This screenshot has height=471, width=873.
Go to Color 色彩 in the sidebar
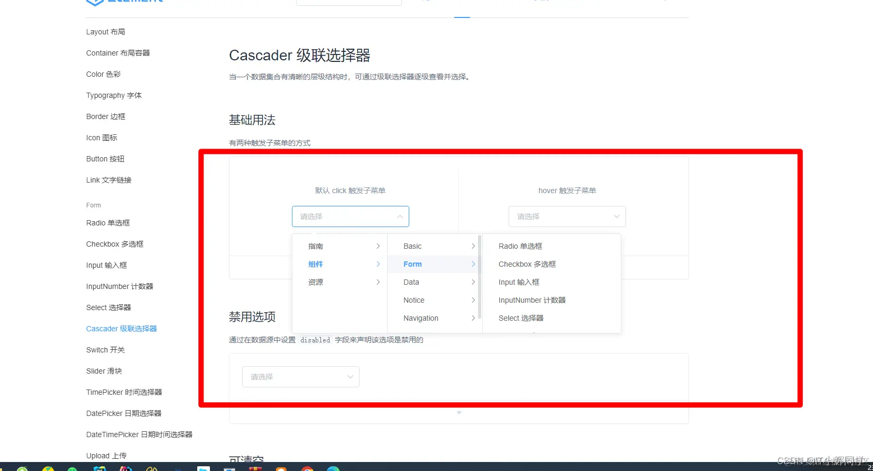click(104, 74)
